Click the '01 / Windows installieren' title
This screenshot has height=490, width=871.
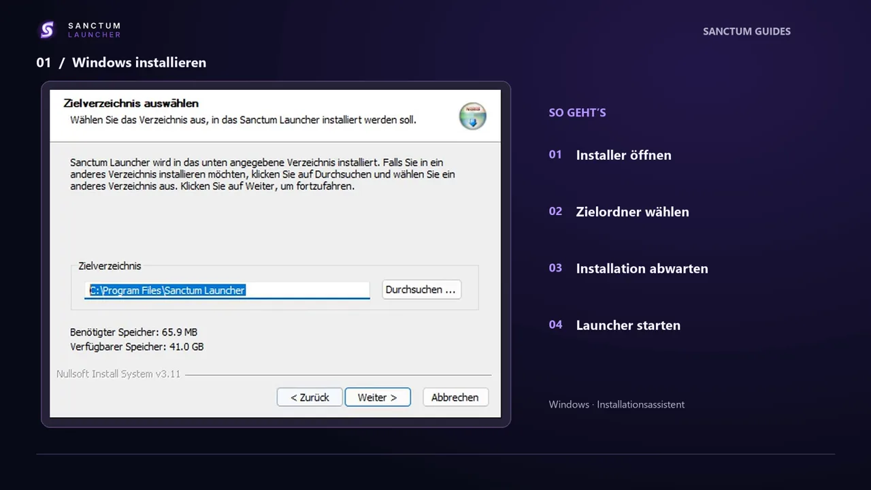tap(121, 63)
